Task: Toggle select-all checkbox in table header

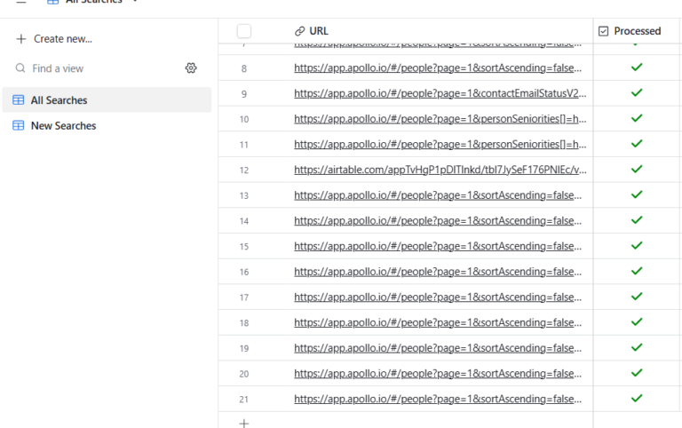Action: [x=244, y=31]
